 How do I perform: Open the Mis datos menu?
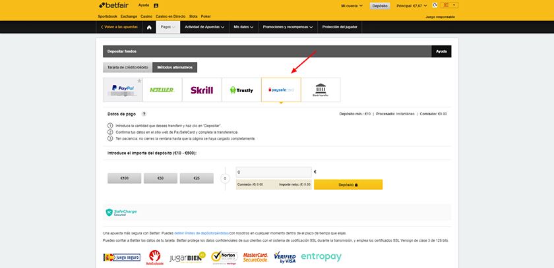point(244,27)
